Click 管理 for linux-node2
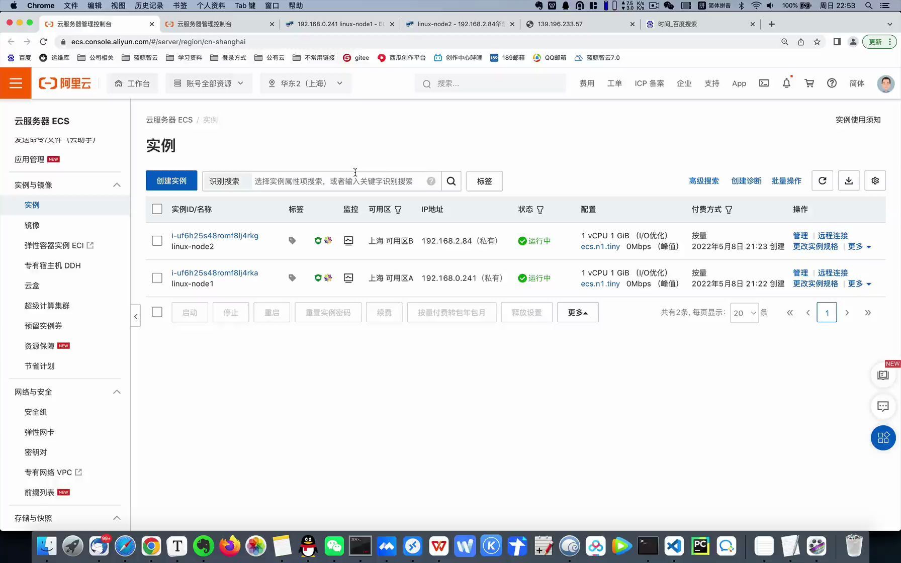Viewport: 901px width, 563px height. click(x=800, y=235)
